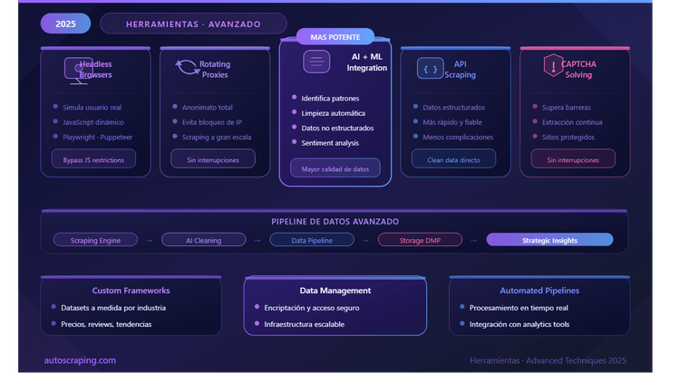Click the API Scraping braces icon
680x382 pixels.
[430, 69]
